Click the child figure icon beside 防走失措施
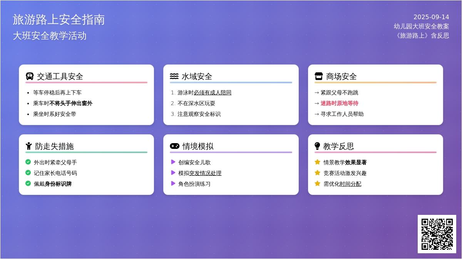Image resolution: width=462 pixels, height=259 pixels. coord(29,146)
